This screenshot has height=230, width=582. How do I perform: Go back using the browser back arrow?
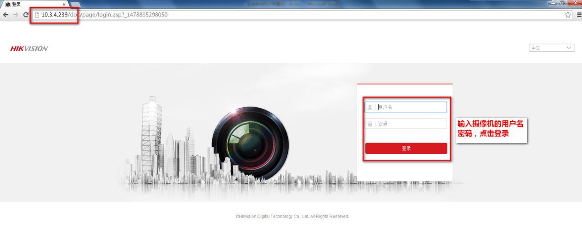pos(6,15)
